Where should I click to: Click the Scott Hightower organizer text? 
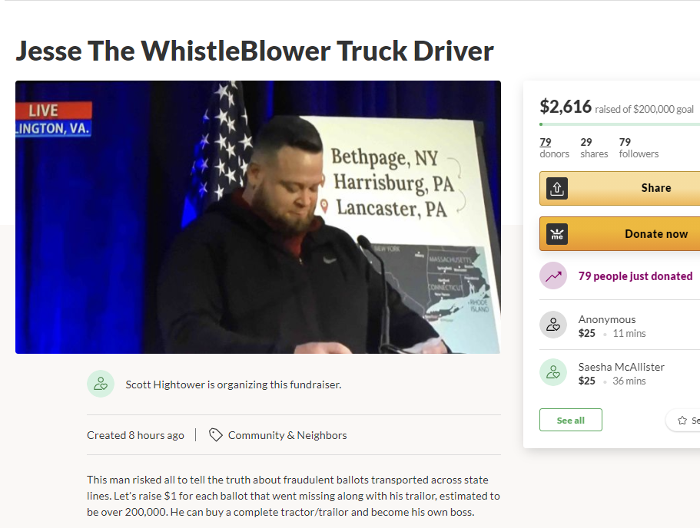(x=234, y=384)
